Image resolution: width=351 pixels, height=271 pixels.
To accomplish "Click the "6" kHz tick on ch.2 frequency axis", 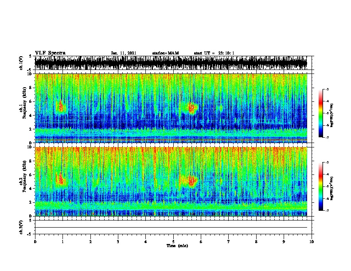I will (x=31, y=174).
